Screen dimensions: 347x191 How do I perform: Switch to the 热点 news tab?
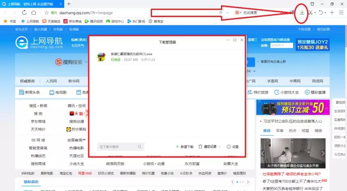pos(293,131)
